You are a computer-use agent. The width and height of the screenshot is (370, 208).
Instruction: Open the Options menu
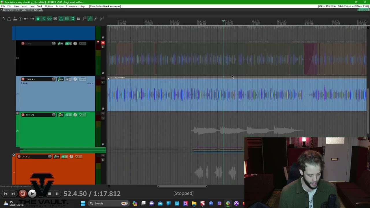(49, 6)
